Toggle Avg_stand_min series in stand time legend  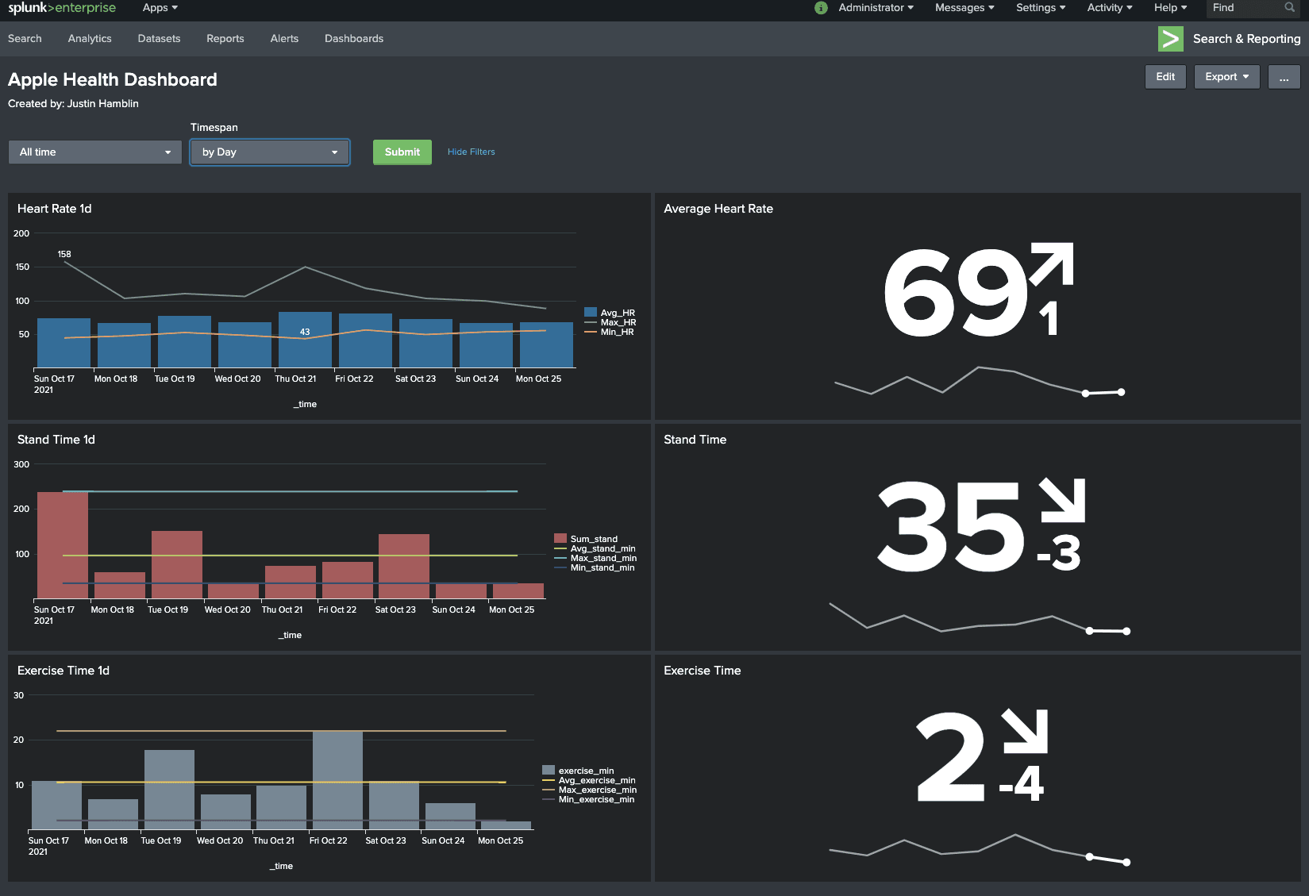click(x=603, y=548)
